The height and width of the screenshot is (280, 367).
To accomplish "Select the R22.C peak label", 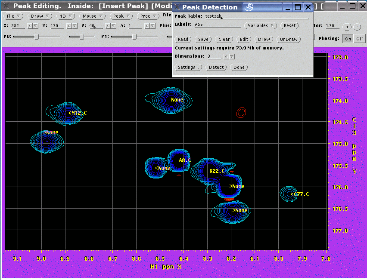I will 217,171.
